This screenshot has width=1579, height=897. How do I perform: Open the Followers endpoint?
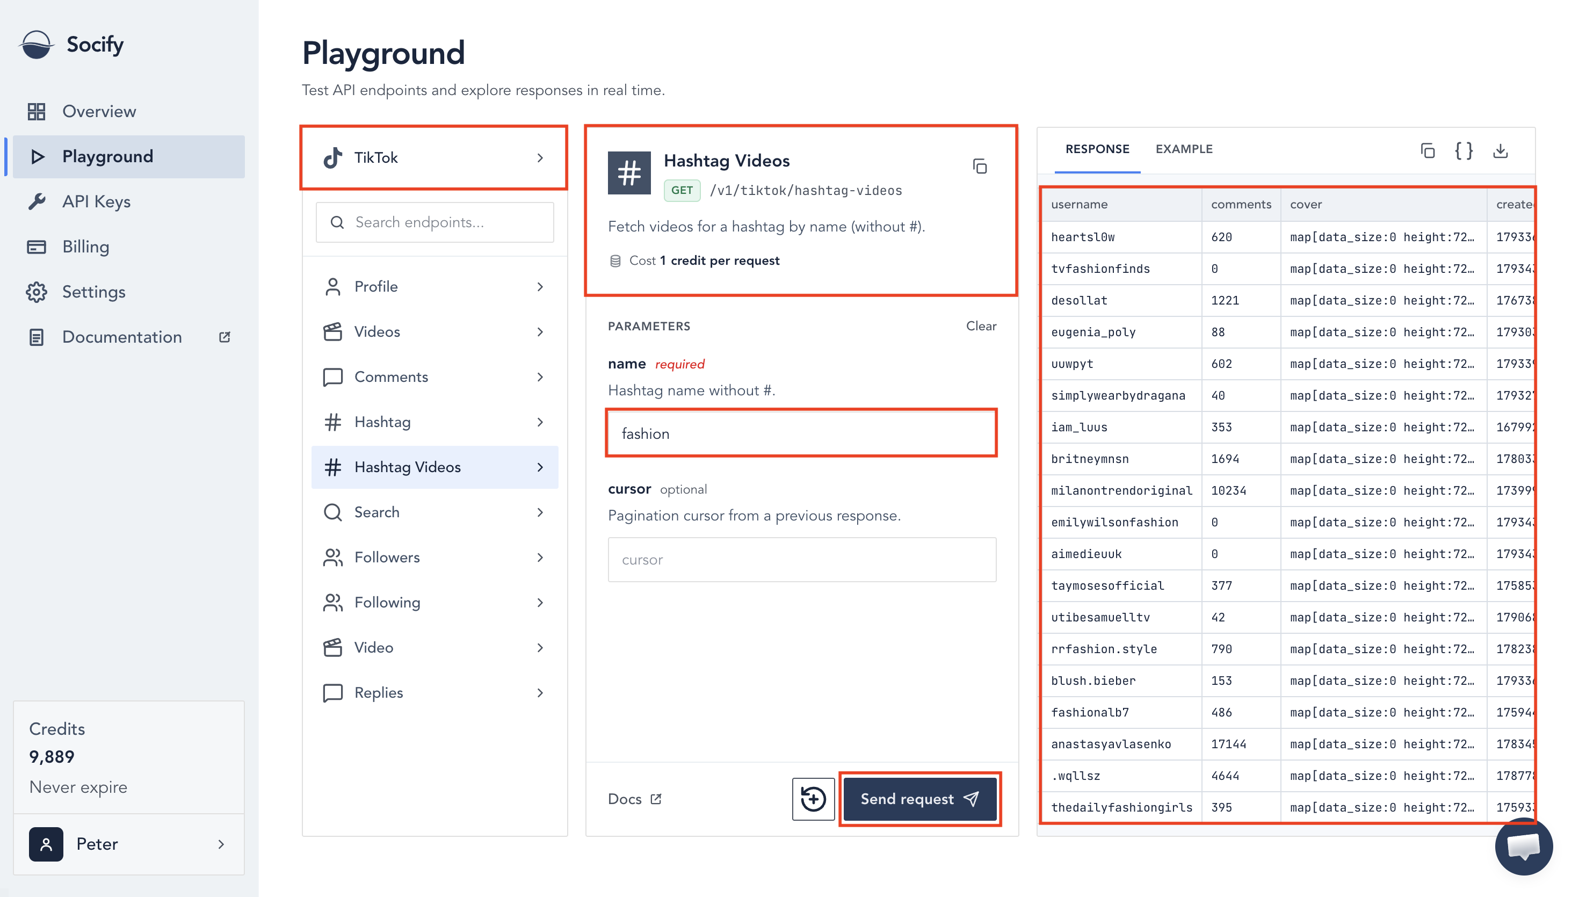click(x=434, y=558)
